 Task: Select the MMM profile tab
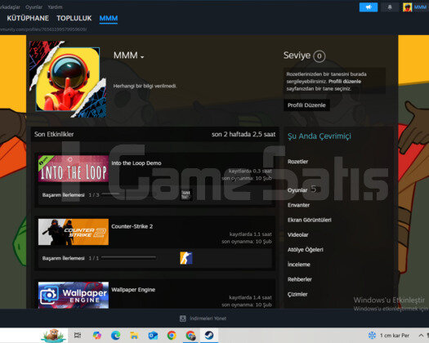point(109,18)
